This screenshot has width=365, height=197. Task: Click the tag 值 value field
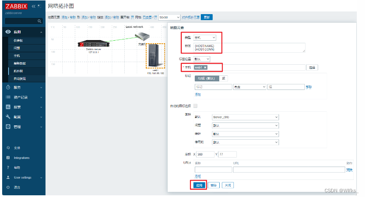point(286,87)
